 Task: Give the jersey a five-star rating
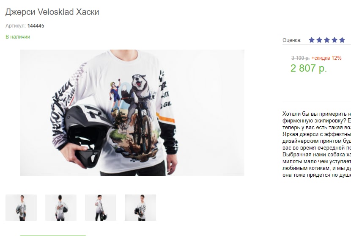click(x=342, y=40)
